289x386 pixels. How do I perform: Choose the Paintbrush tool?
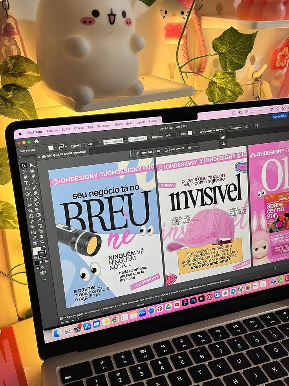coord(35,187)
